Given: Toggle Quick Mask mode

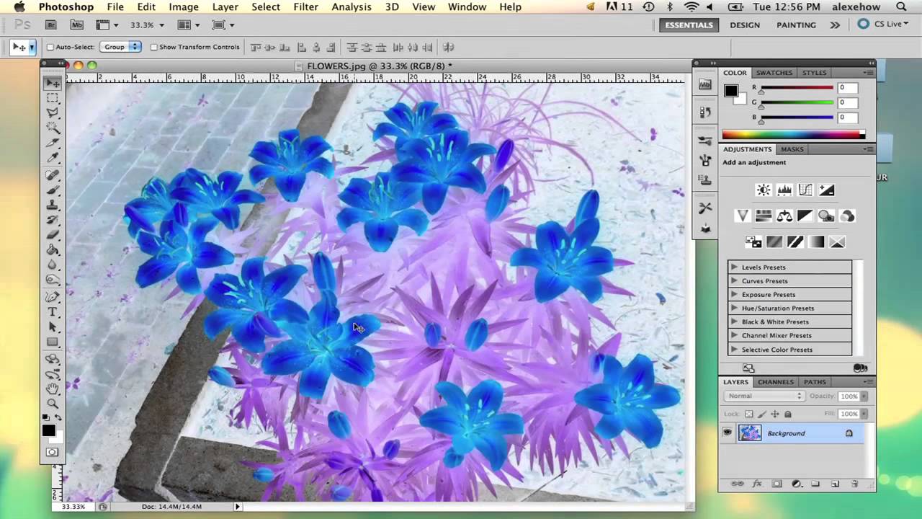Looking at the screenshot, I should point(53,452).
